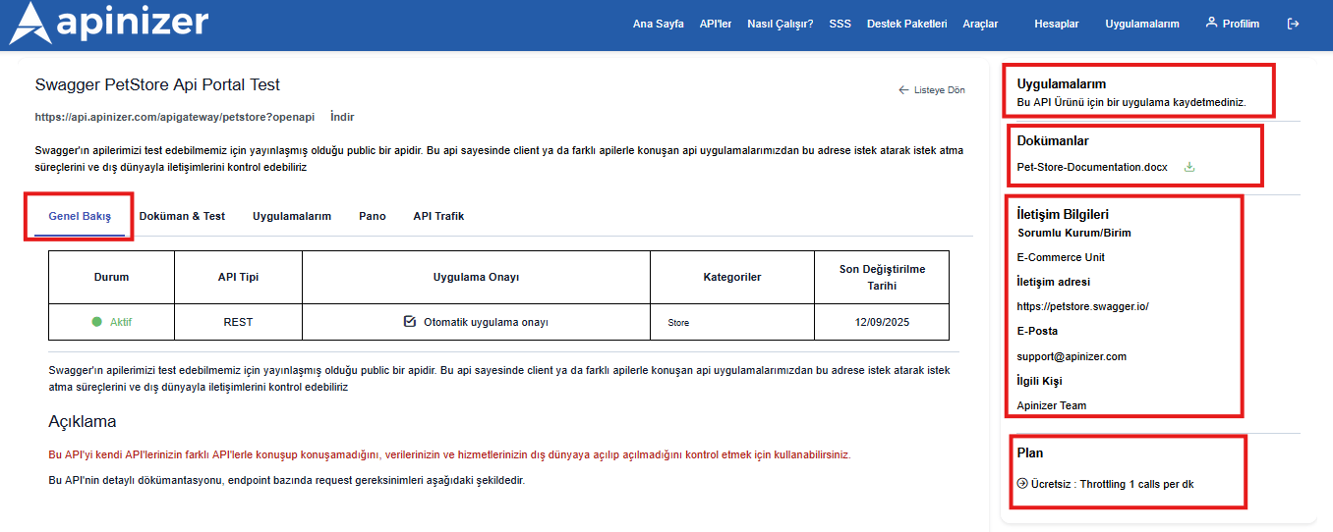Click the back arrow beside Listeye Dön
The image size is (1333, 532).
pos(903,90)
